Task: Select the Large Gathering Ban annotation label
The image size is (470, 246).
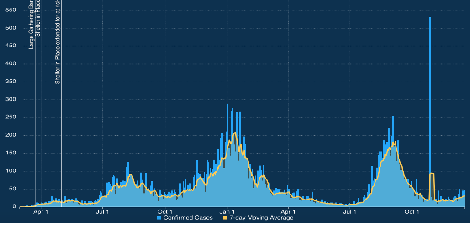Action: click(x=32, y=25)
